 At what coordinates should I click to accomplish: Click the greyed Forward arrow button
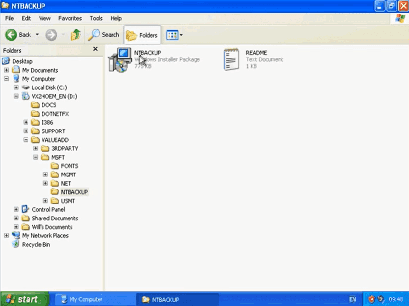(51, 35)
